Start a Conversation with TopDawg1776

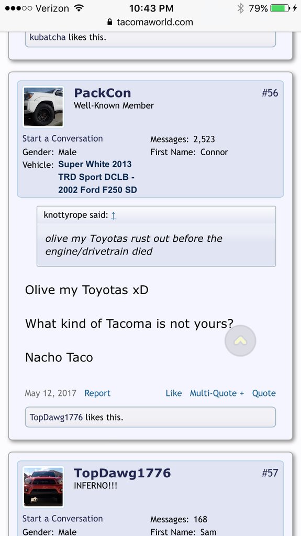(62, 519)
